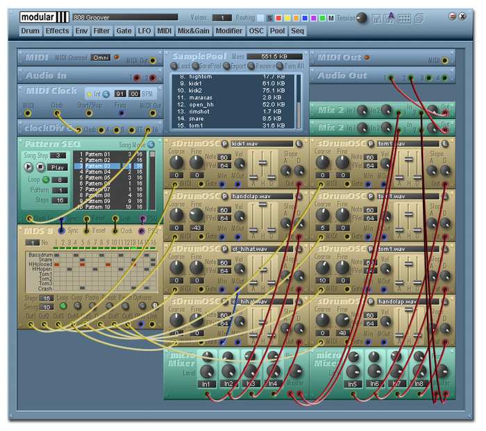Viewport: 486px width, 431px height.
Task: Click the Rem All round button
Action: pos(280,66)
